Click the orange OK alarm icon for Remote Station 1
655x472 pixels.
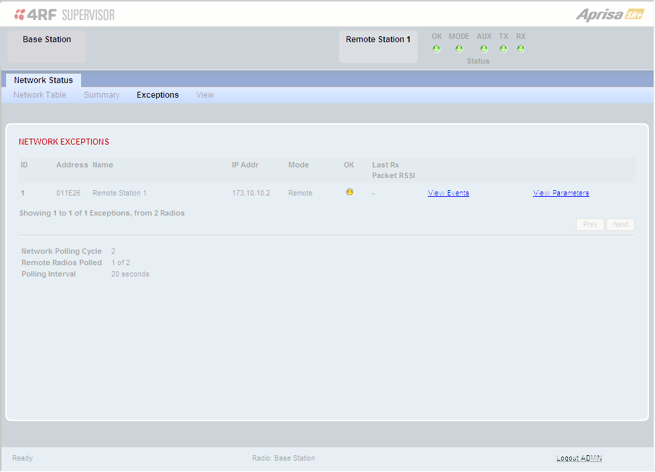pyautogui.click(x=350, y=192)
